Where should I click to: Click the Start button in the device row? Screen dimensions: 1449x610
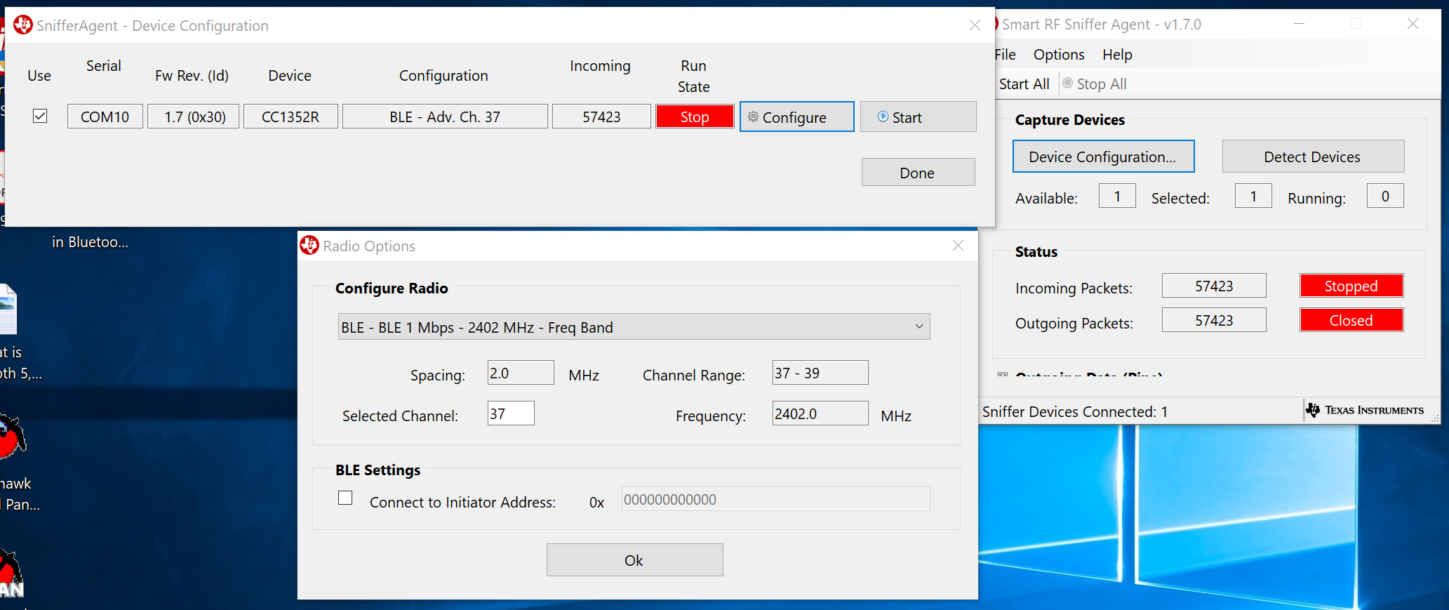pyautogui.click(x=918, y=117)
